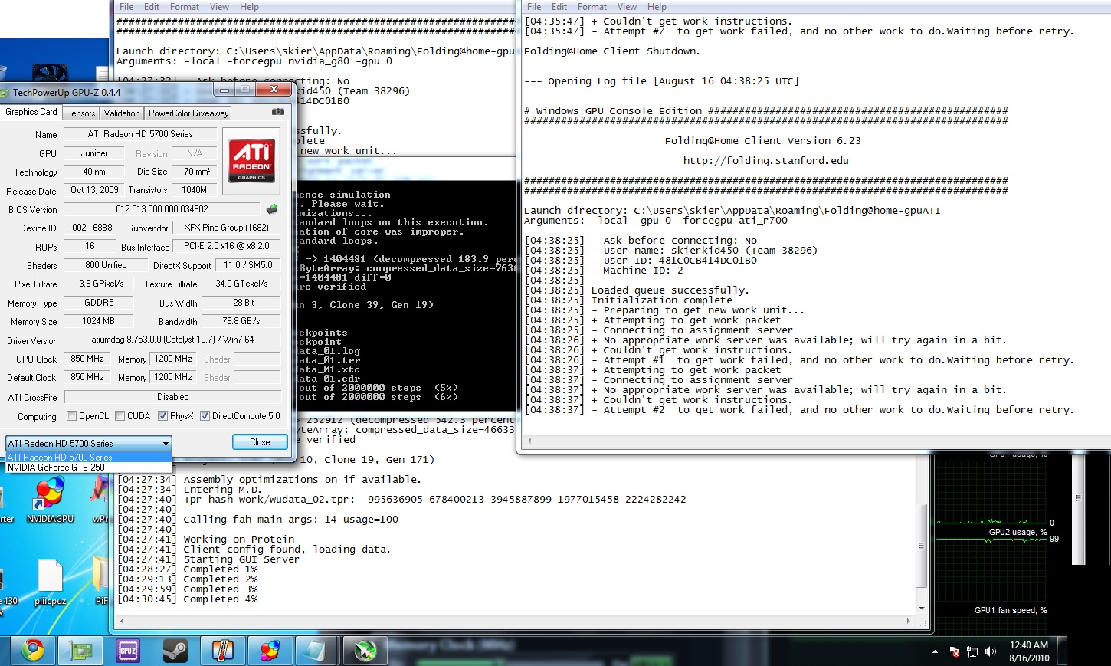This screenshot has width=1111, height=666.
Task: Show hidden system tray icons
Action: coord(935,651)
